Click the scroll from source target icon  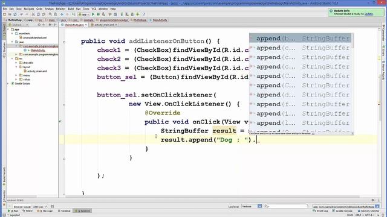(39, 25)
